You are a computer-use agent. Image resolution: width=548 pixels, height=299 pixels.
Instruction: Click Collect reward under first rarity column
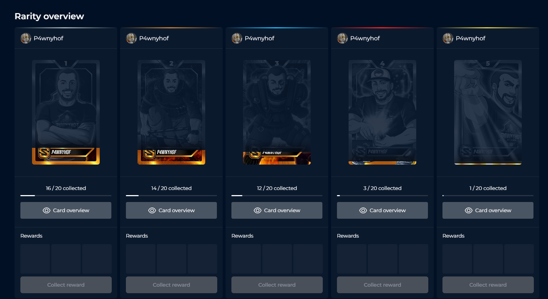click(66, 285)
